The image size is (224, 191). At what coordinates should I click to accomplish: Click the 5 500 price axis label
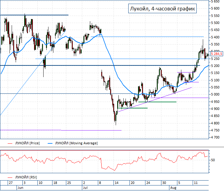tap(215, 23)
